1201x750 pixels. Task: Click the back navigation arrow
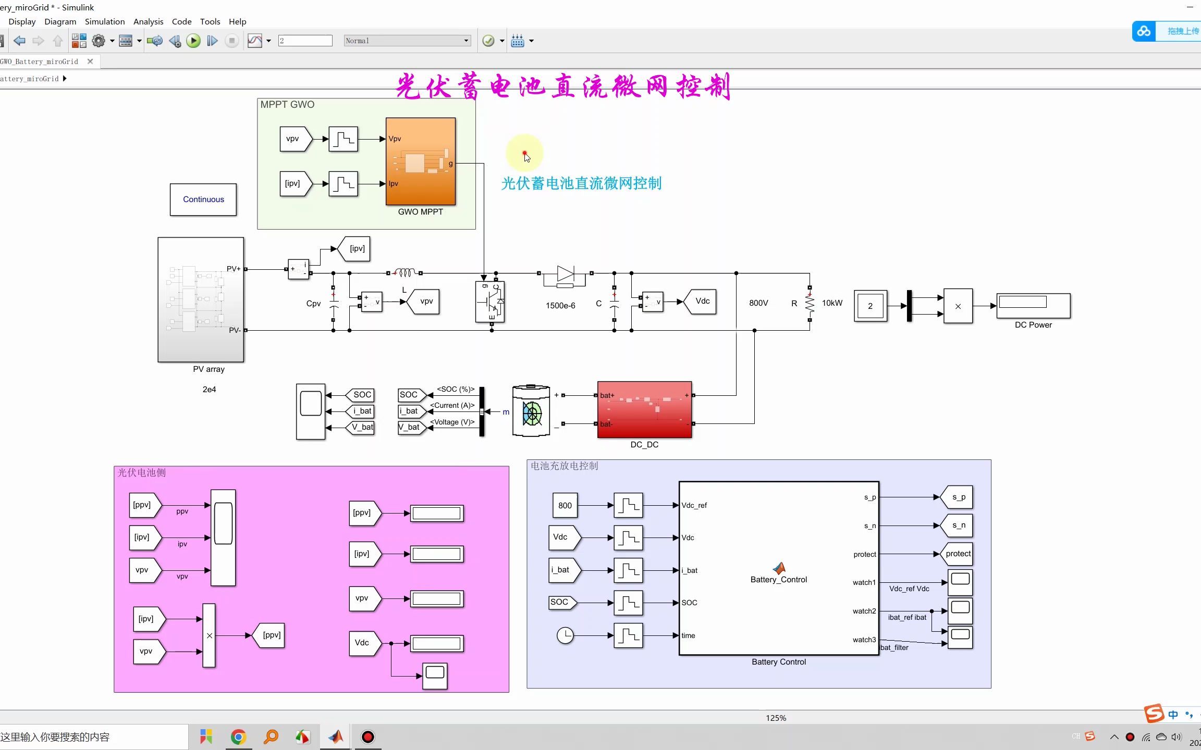point(20,41)
